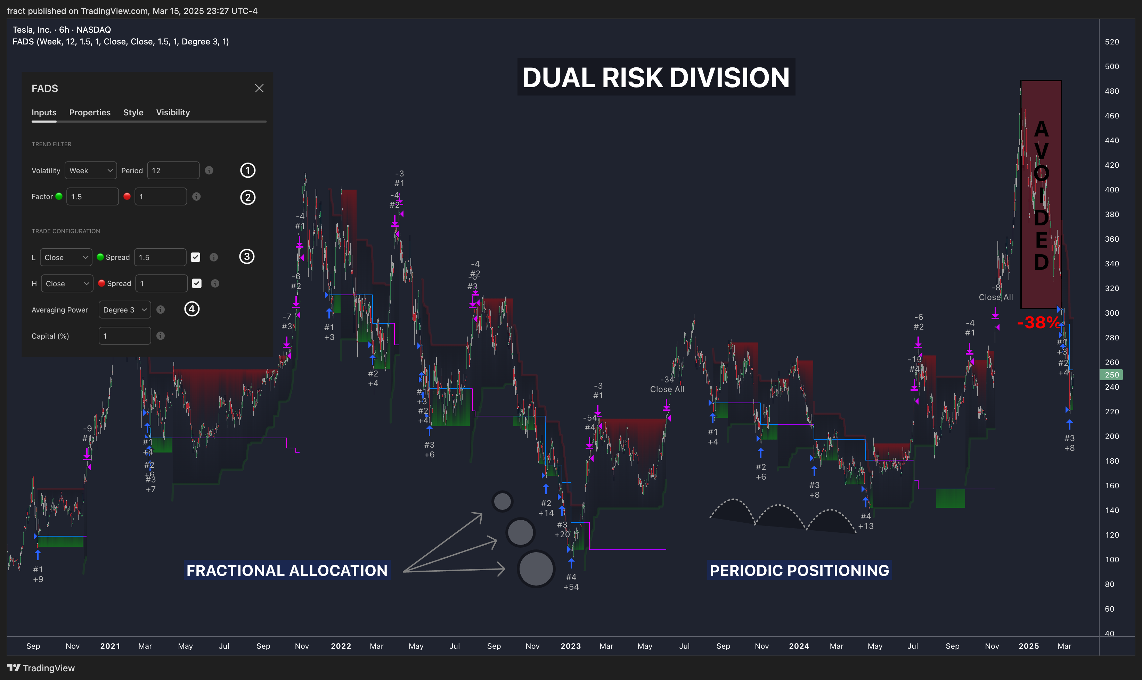Viewport: 1142px width, 680px height.
Task: Open the Properties tab
Action: [90, 112]
